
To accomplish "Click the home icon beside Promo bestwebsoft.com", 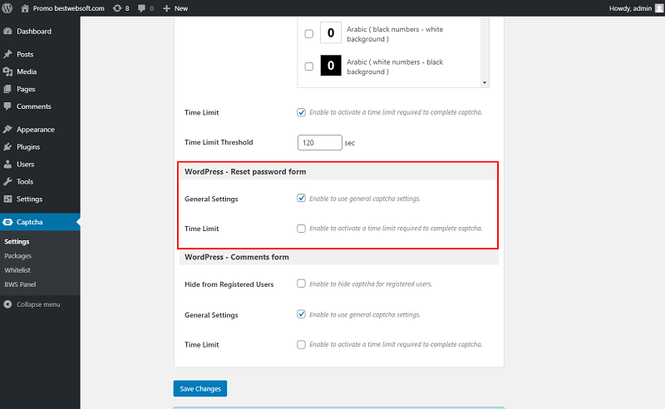I will tap(25, 8).
